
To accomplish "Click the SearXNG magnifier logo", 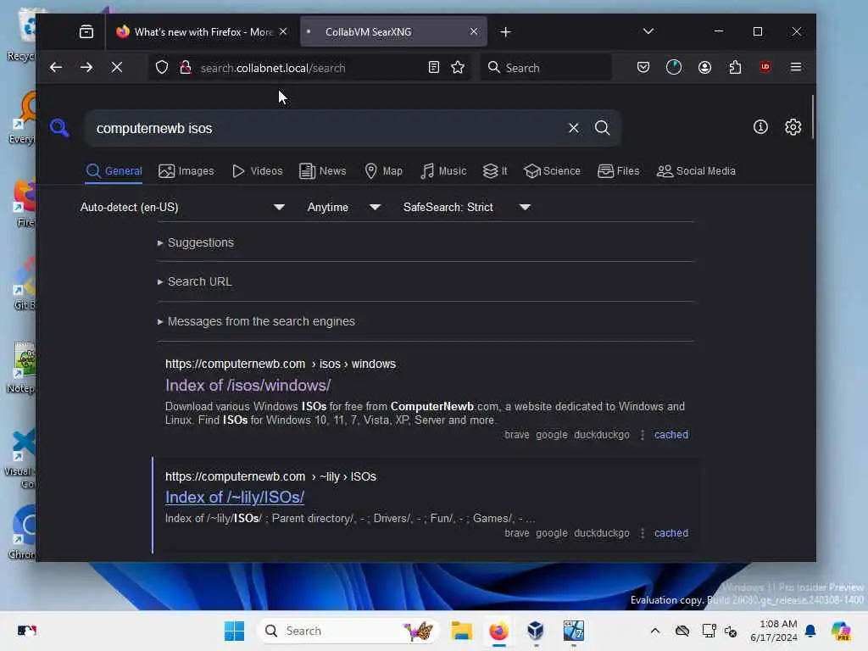I will pos(59,128).
